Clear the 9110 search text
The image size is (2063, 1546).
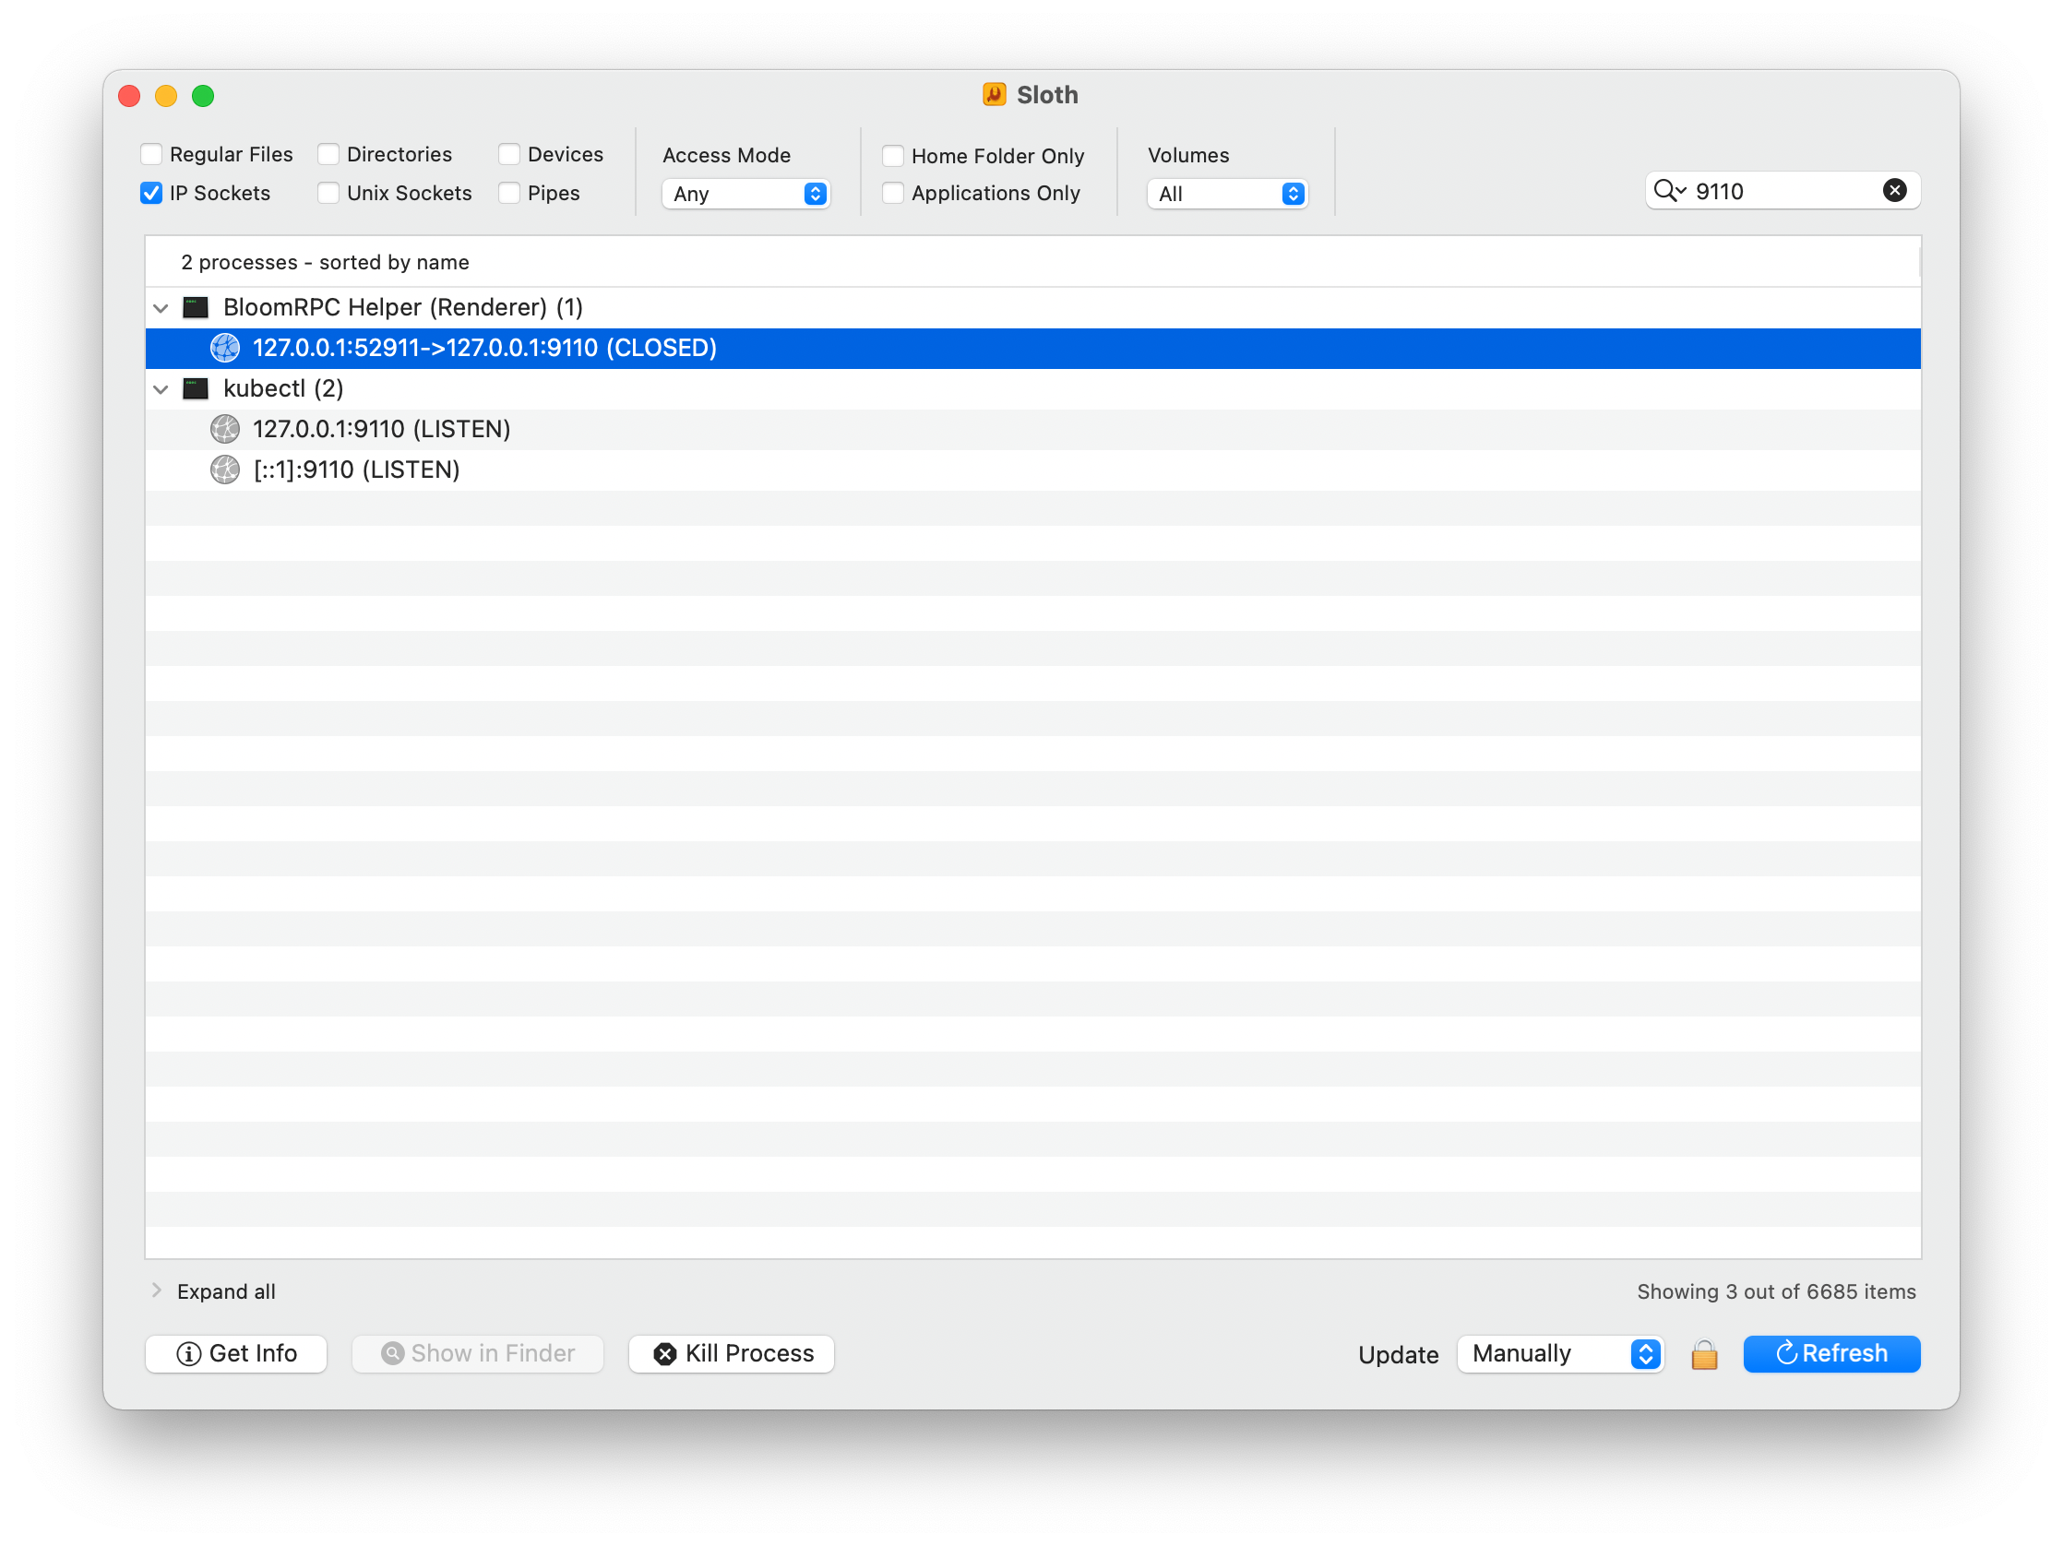(x=1894, y=190)
